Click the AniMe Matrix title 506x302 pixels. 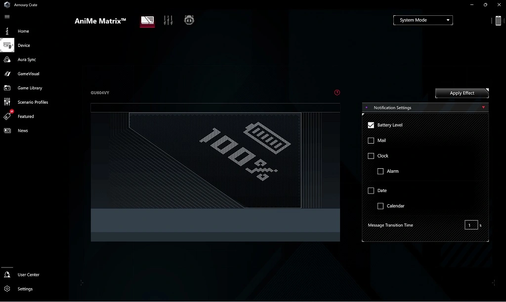(100, 21)
